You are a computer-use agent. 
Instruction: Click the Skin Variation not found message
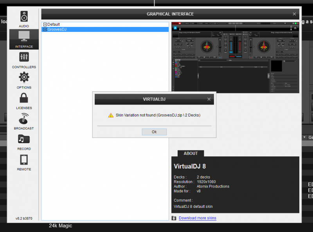pyautogui.click(x=158, y=115)
